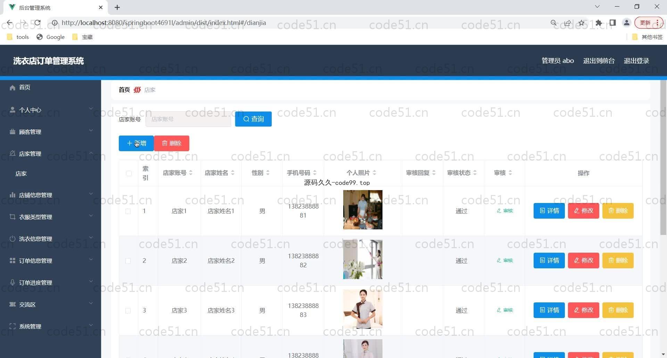Click the crop icon for 衣服类型管理
Screen dimensions: 667x358
[13, 217]
